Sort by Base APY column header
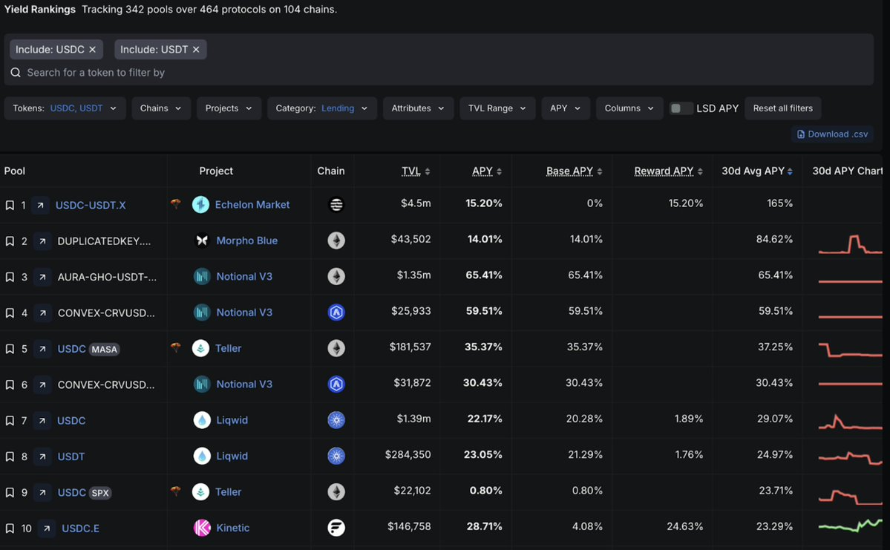Viewport: 890px width, 550px height. click(575, 171)
